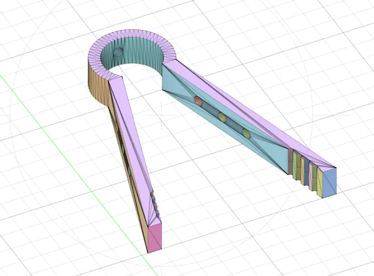
Task: Select the blue end face of right arm
Action: 330,183
